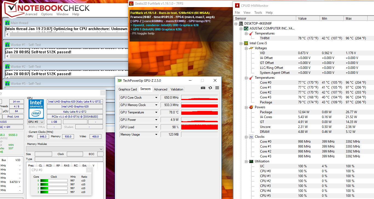Click the GPU-Z title bar chip icon

(119, 80)
